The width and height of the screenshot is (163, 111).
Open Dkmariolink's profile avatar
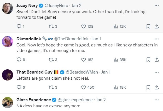pyautogui.click(x=8, y=42)
